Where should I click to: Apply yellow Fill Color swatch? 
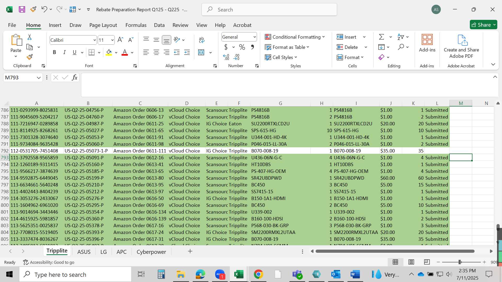pos(109,52)
